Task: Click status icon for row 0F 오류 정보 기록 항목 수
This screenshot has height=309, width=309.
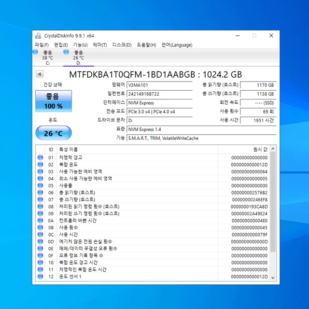Action: (x=41, y=255)
